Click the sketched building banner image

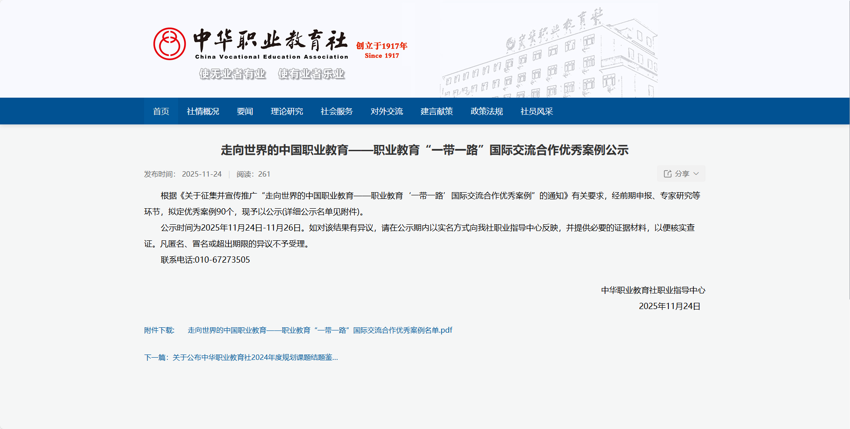[x=549, y=58]
